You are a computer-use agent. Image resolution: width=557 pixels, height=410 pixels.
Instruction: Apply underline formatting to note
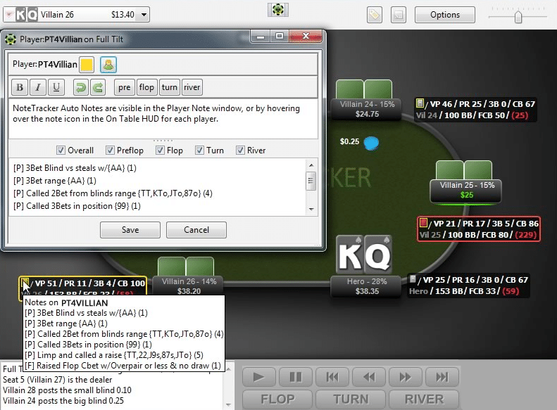(x=56, y=87)
